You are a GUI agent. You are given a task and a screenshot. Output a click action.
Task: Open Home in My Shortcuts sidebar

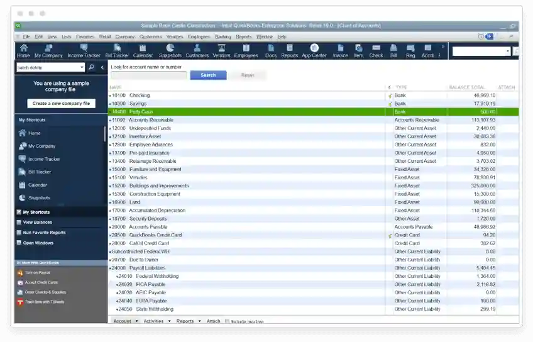coord(30,133)
